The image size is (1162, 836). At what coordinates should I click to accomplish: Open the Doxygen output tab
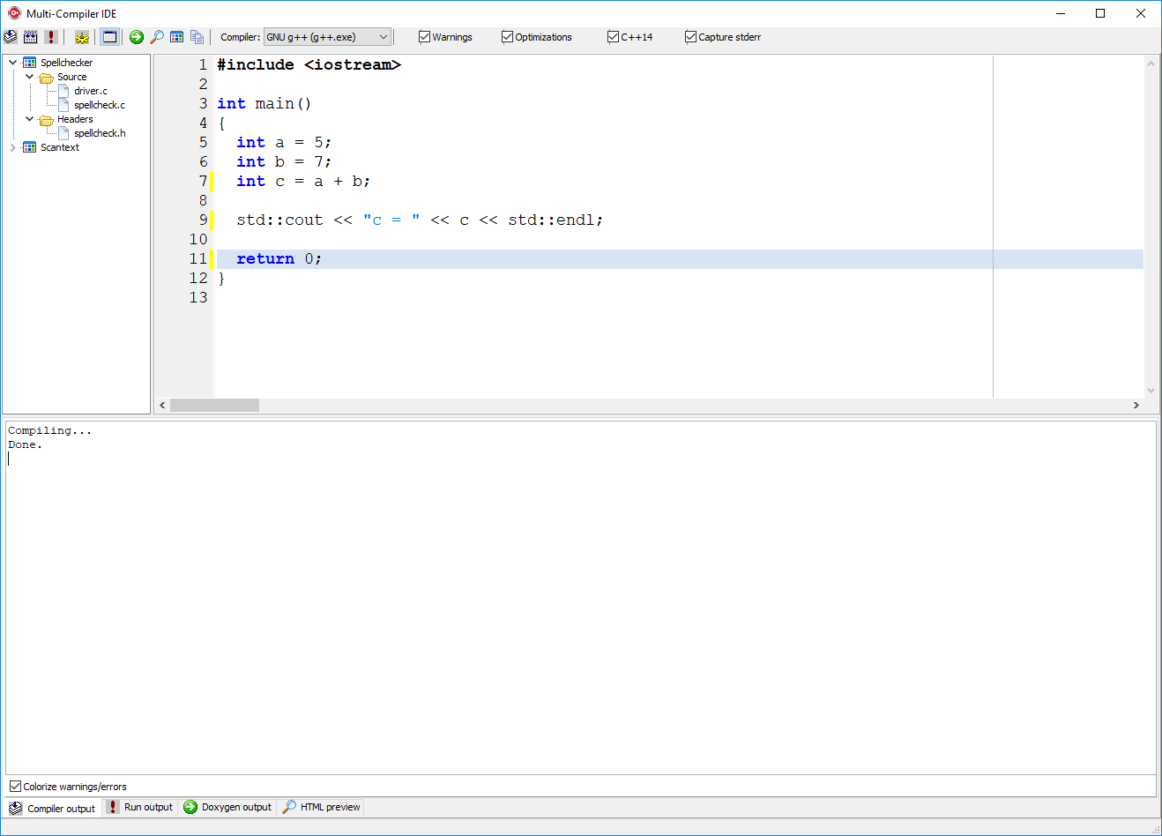coord(228,807)
